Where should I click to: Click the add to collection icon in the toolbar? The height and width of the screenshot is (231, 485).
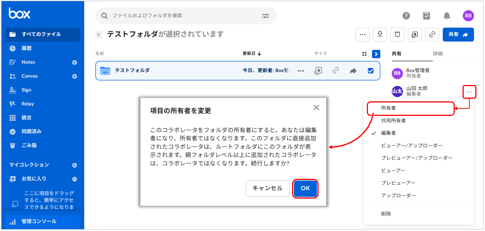[415, 34]
